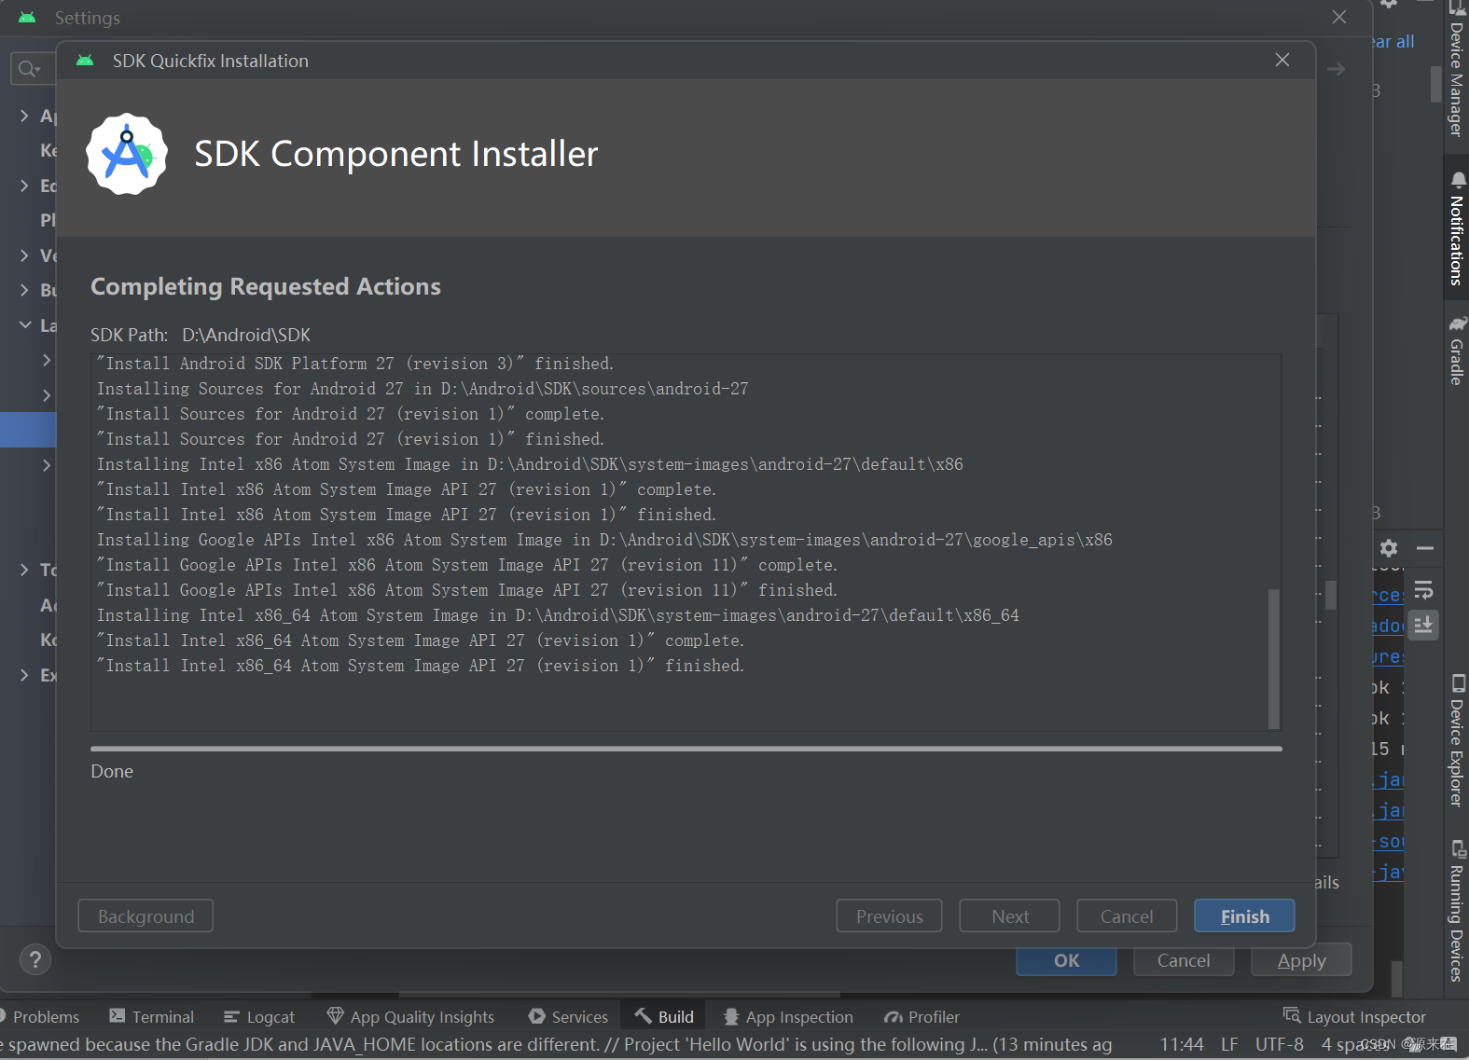
Task: Click the Settings search magnifier icon
Action: pos(28,68)
